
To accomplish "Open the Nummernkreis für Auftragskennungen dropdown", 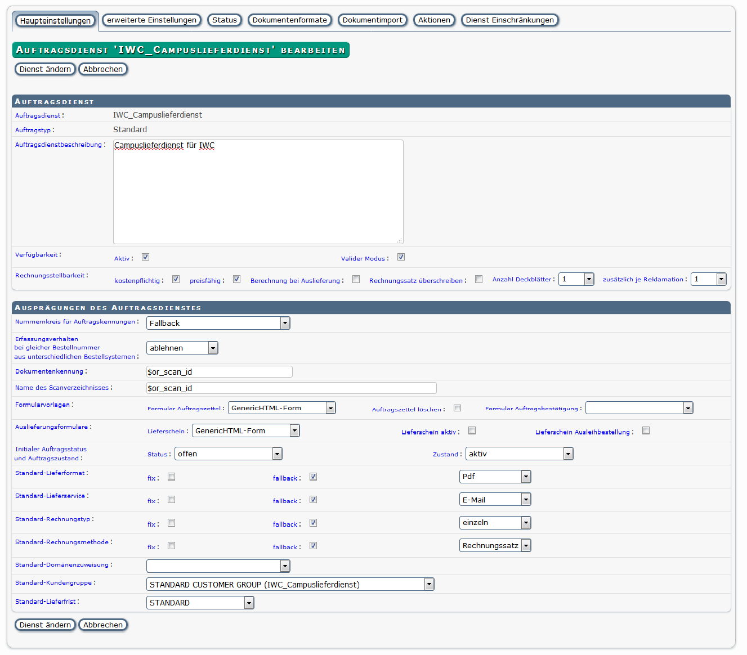I will coord(218,323).
